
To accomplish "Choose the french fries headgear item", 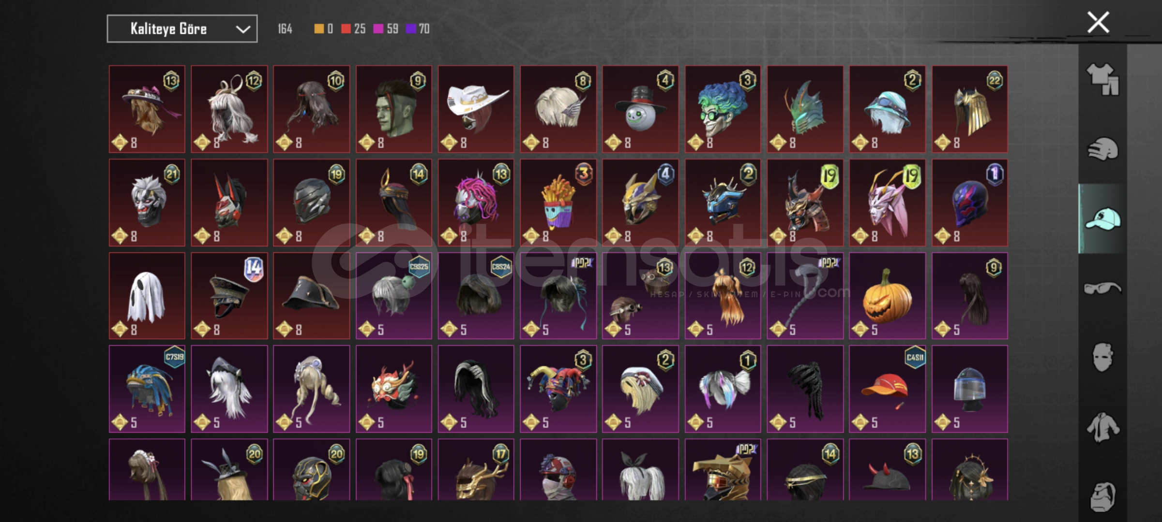I will pyautogui.click(x=558, y=203).
